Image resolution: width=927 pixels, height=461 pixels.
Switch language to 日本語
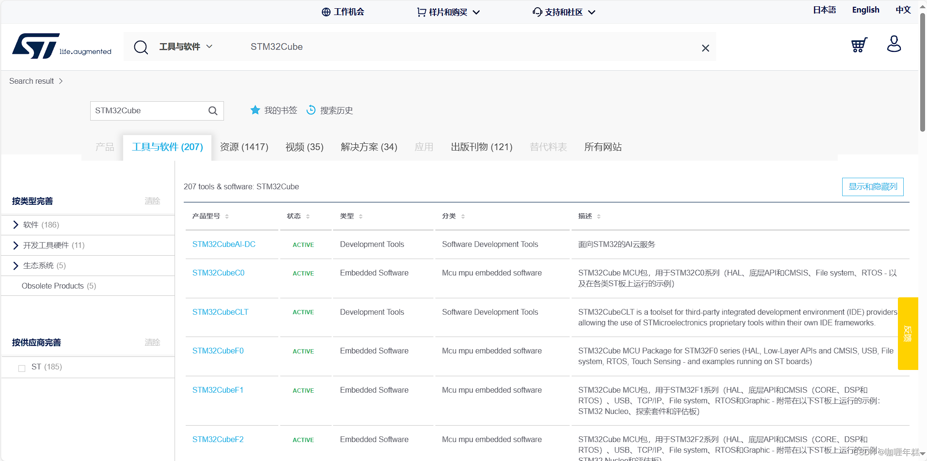824,10
